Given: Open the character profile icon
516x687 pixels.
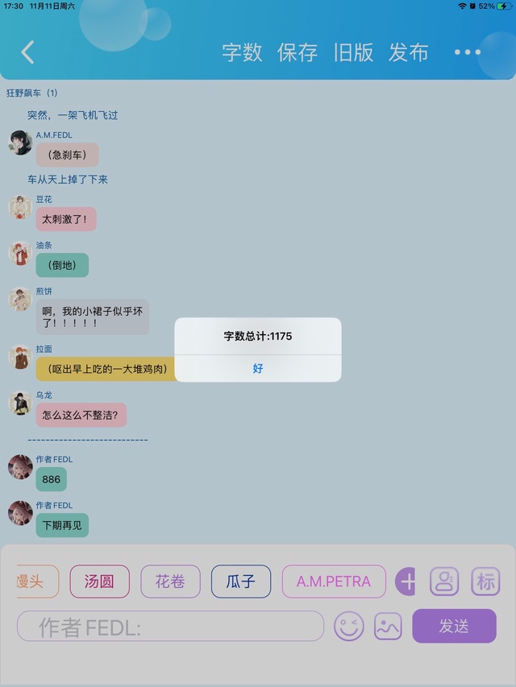Looking at the screenshot, I should [444, 581].
